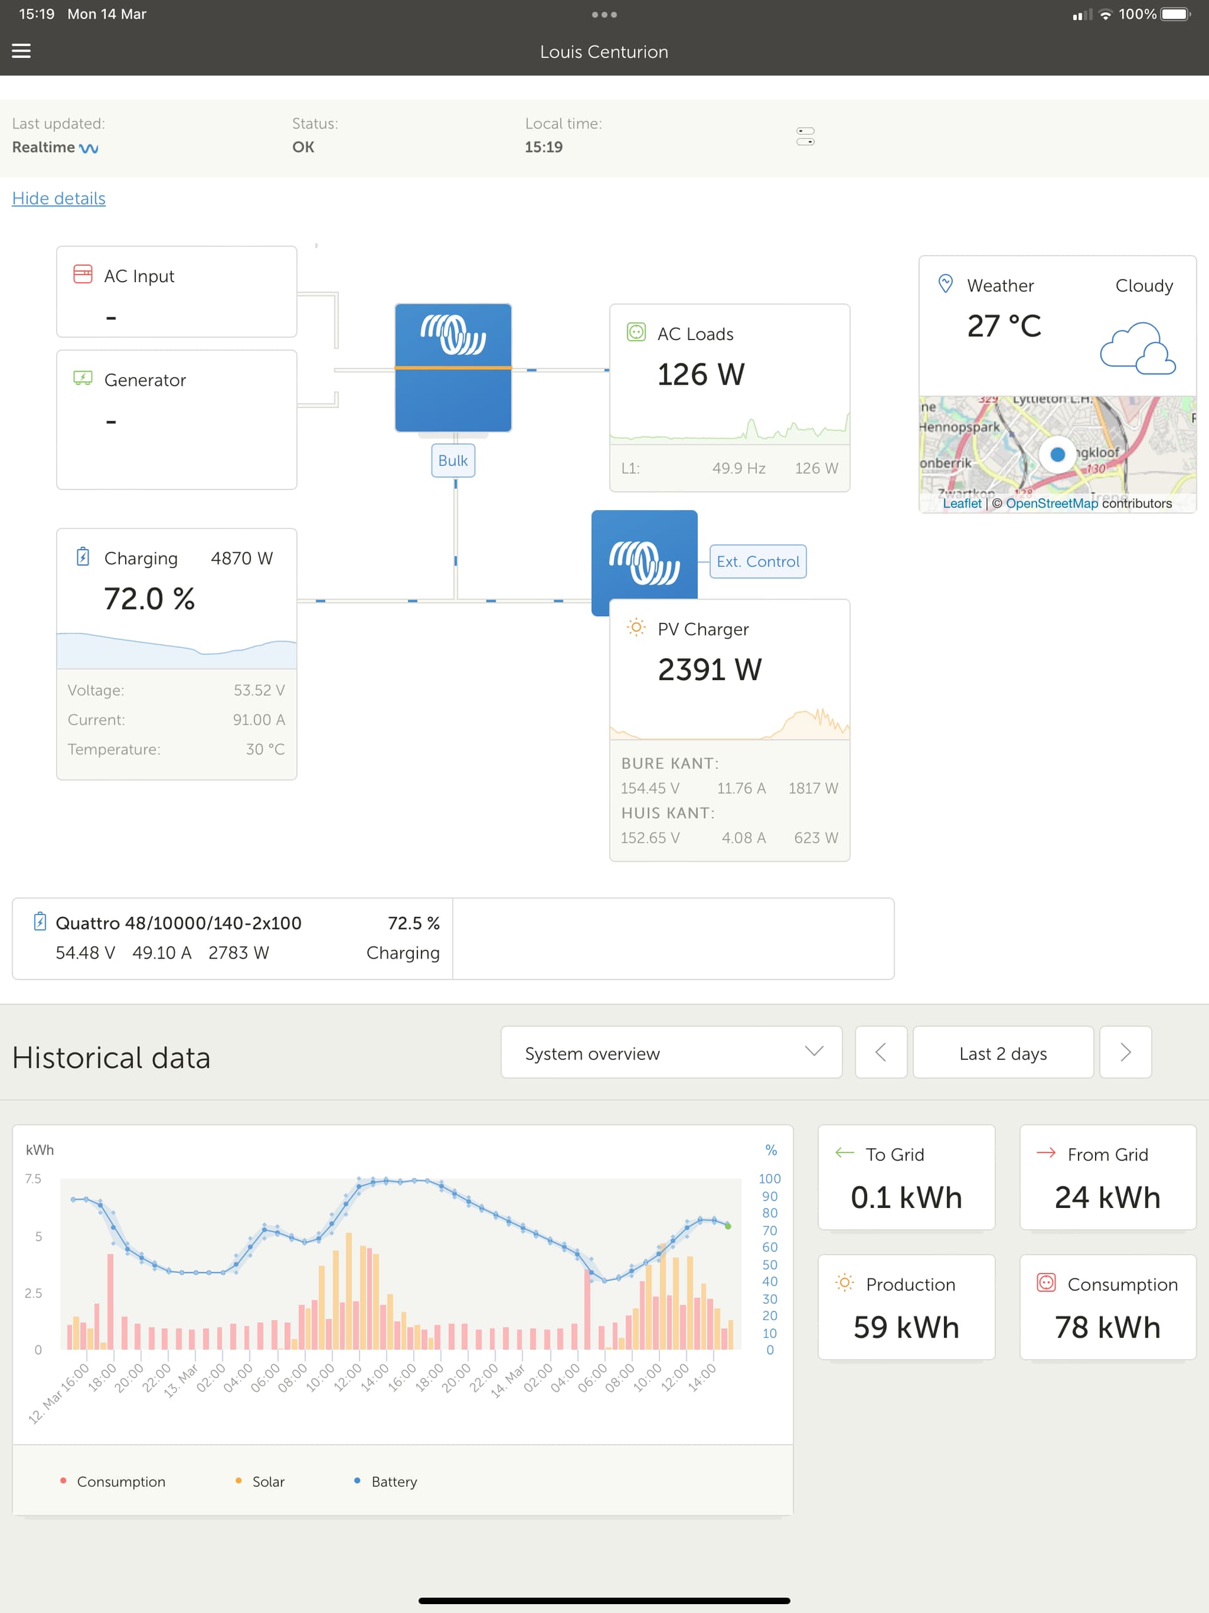
Task: Click the Hide details link
Action: tap(59, 198)
